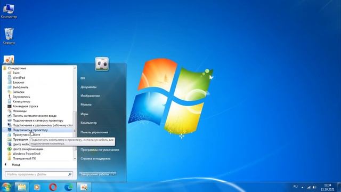Open File Explorer from the taskbar
The image size is (341, 192).
22,187
